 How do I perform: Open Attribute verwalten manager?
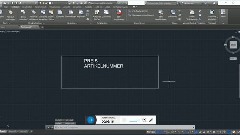[x=43, y=15]
